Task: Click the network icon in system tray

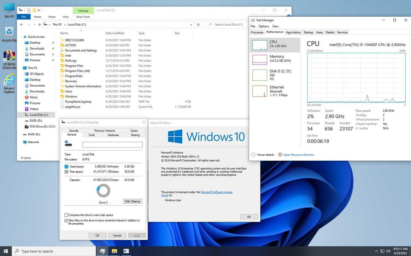Action: click(x=382, y=251)
